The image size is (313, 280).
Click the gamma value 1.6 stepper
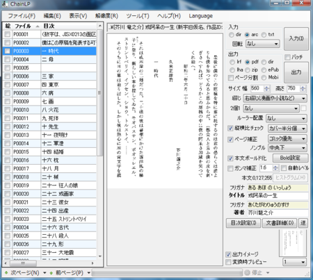275,168
